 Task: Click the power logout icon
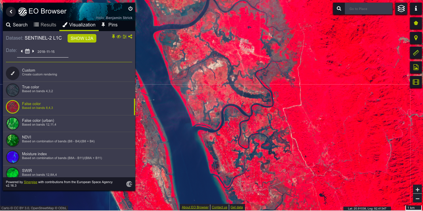[x=130, y=9]
